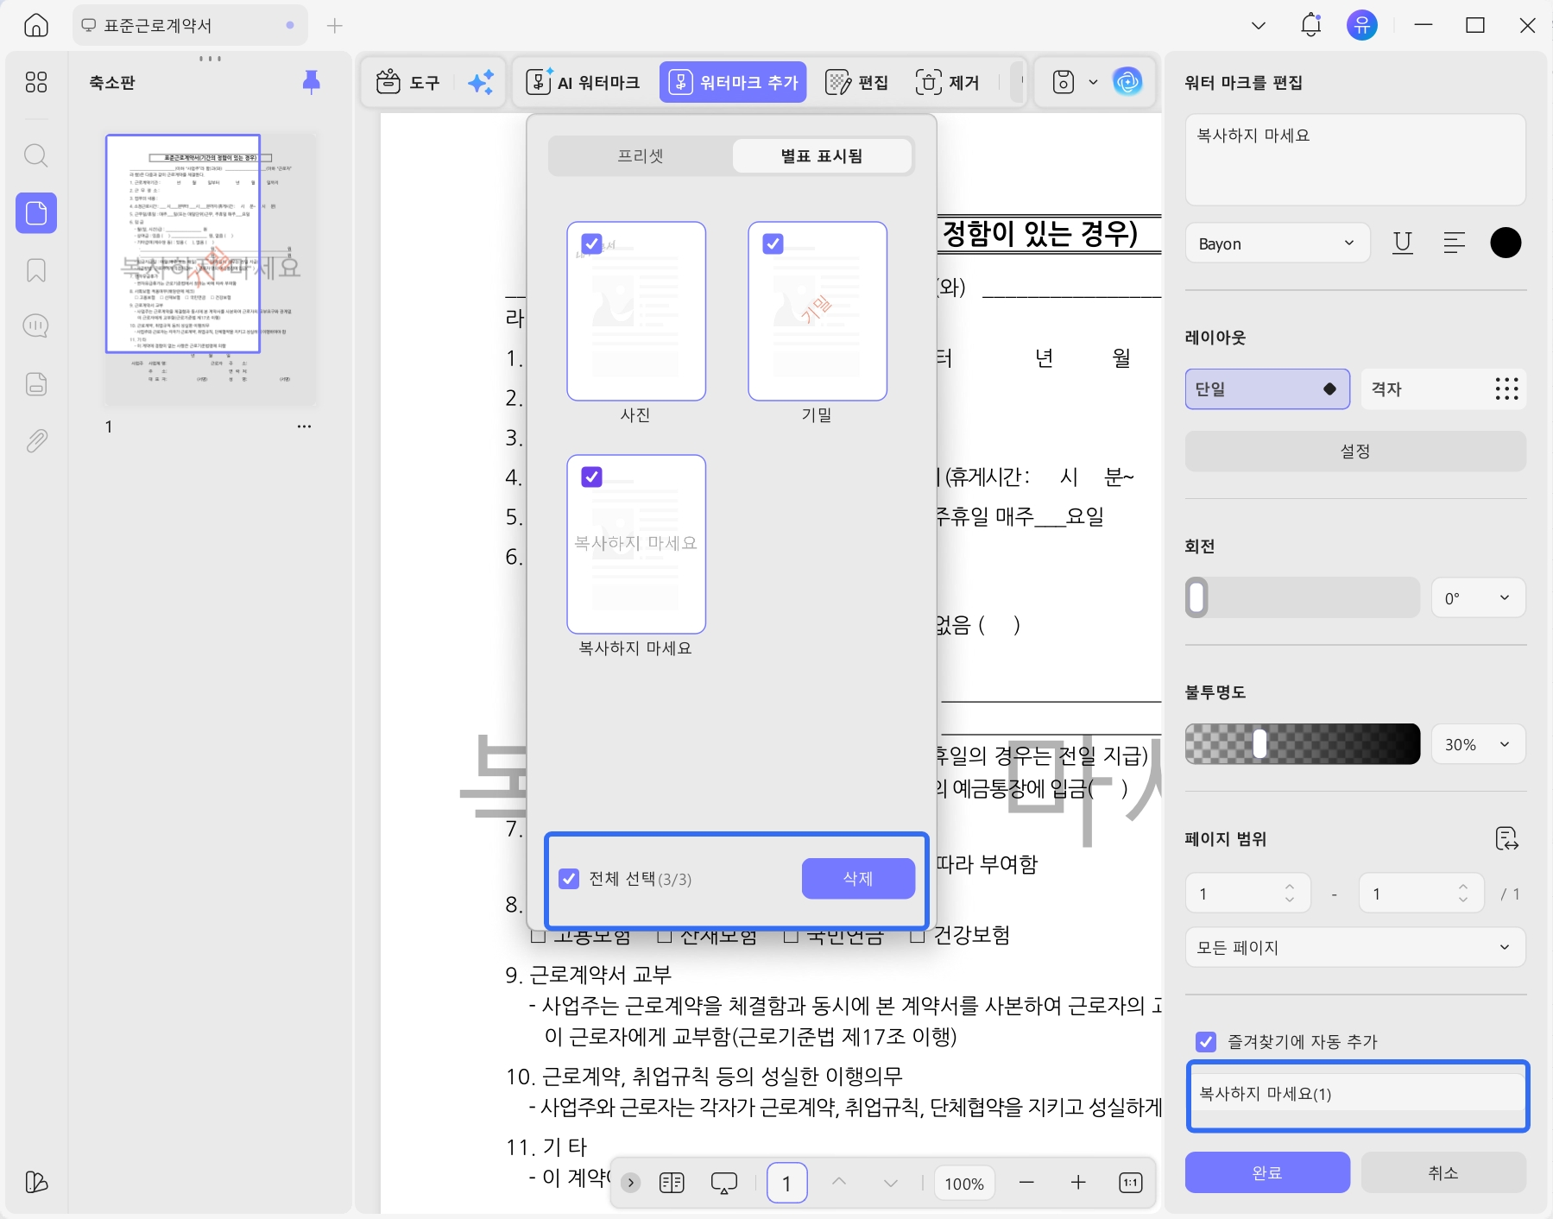Click the 설정 layout settings button

point(1355,451)
